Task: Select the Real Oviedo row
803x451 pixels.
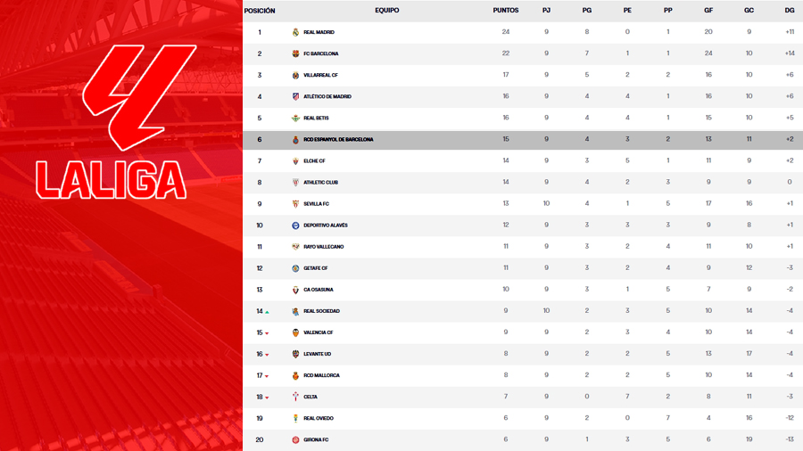Action: tap(522, 418)
